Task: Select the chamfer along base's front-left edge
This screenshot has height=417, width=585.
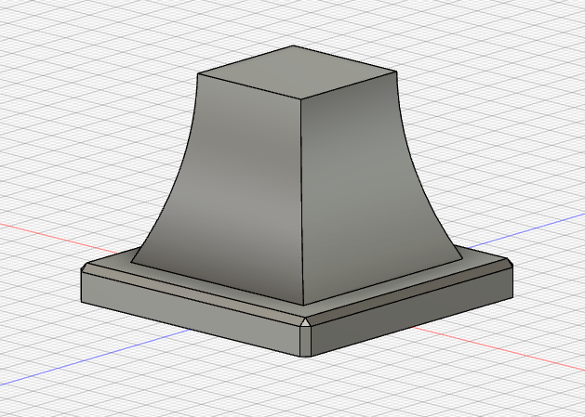Action: click(x=186, y=294)
